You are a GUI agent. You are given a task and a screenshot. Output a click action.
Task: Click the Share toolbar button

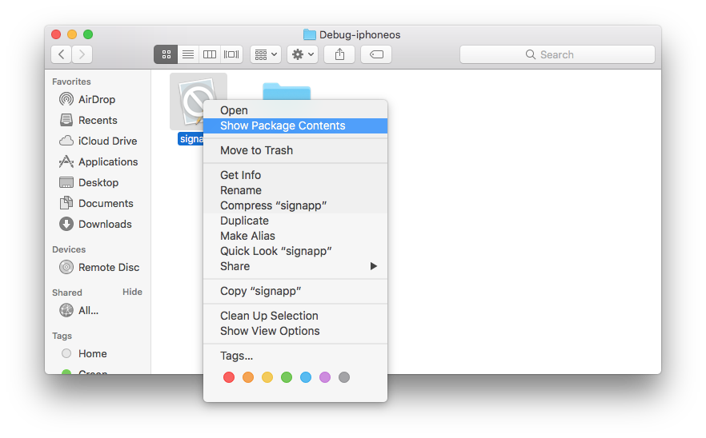pos(339,54)
